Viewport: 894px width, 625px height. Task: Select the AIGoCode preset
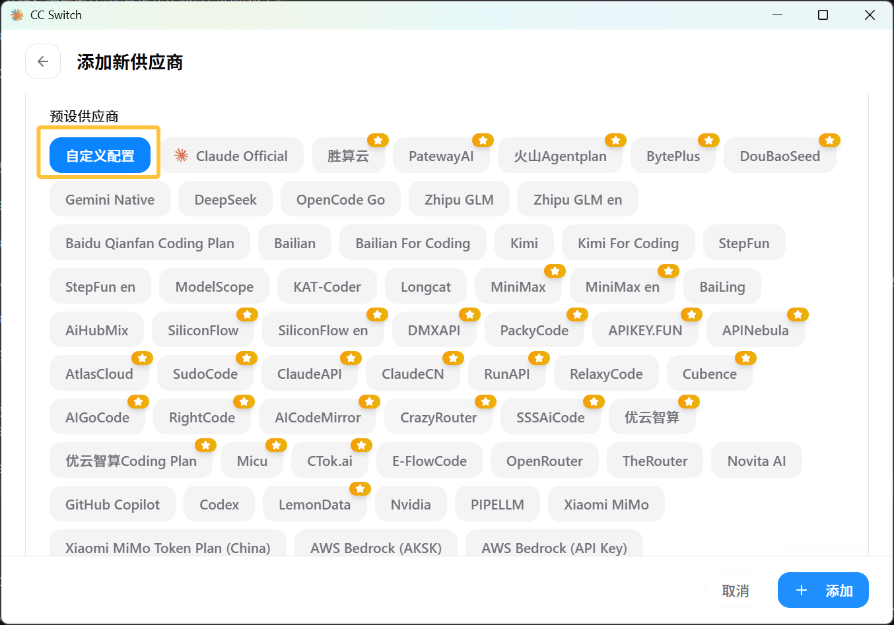click(x=97, y=417)
